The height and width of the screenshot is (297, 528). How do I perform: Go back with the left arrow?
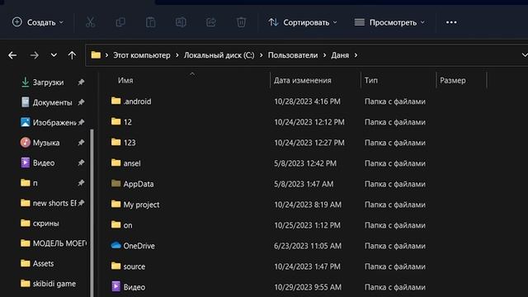(x=12, y=55)
